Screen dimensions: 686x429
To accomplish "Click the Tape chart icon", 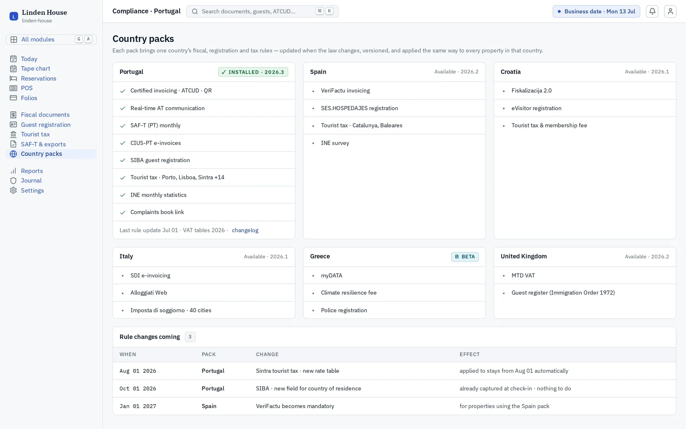I will [x=13, y=69].
